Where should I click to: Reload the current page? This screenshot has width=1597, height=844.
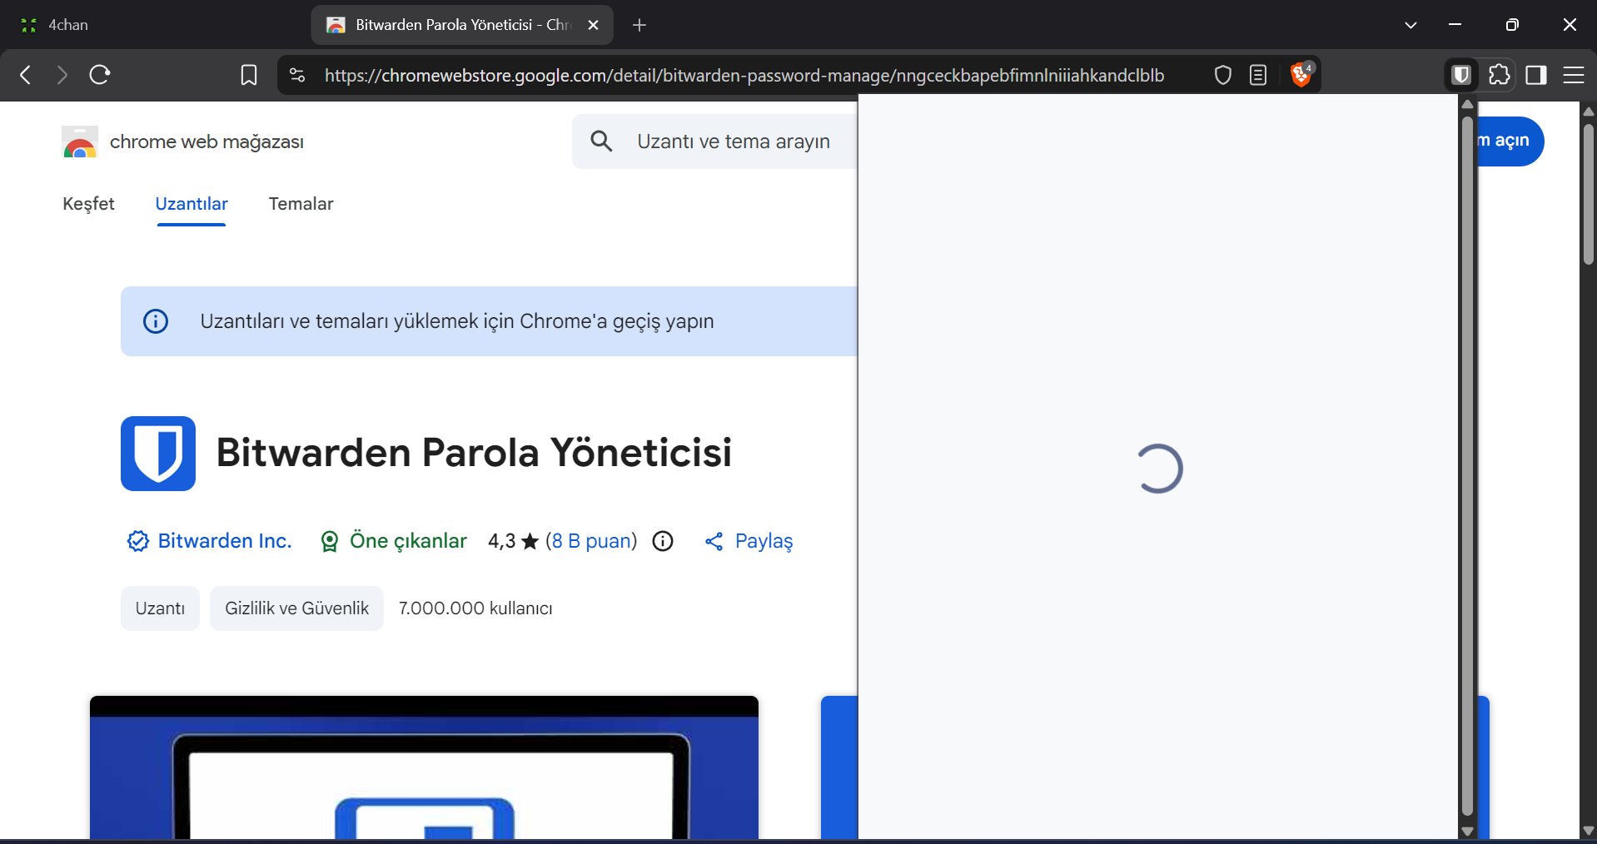pos(100,75)
